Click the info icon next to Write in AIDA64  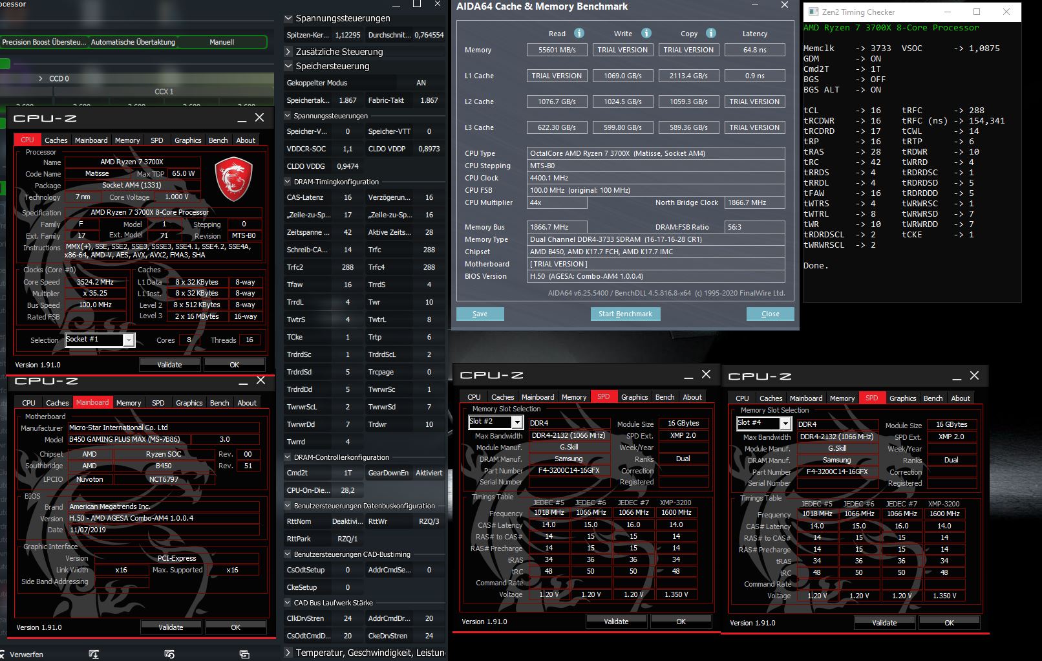click(x=646, y=33)
